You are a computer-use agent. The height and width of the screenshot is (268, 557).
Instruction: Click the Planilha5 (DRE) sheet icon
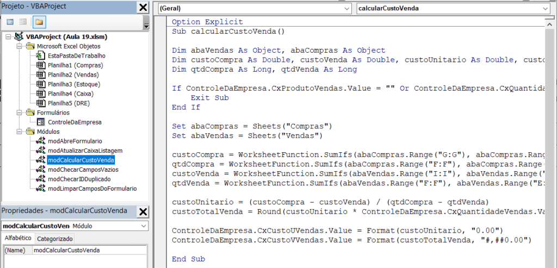click(41, 103)
